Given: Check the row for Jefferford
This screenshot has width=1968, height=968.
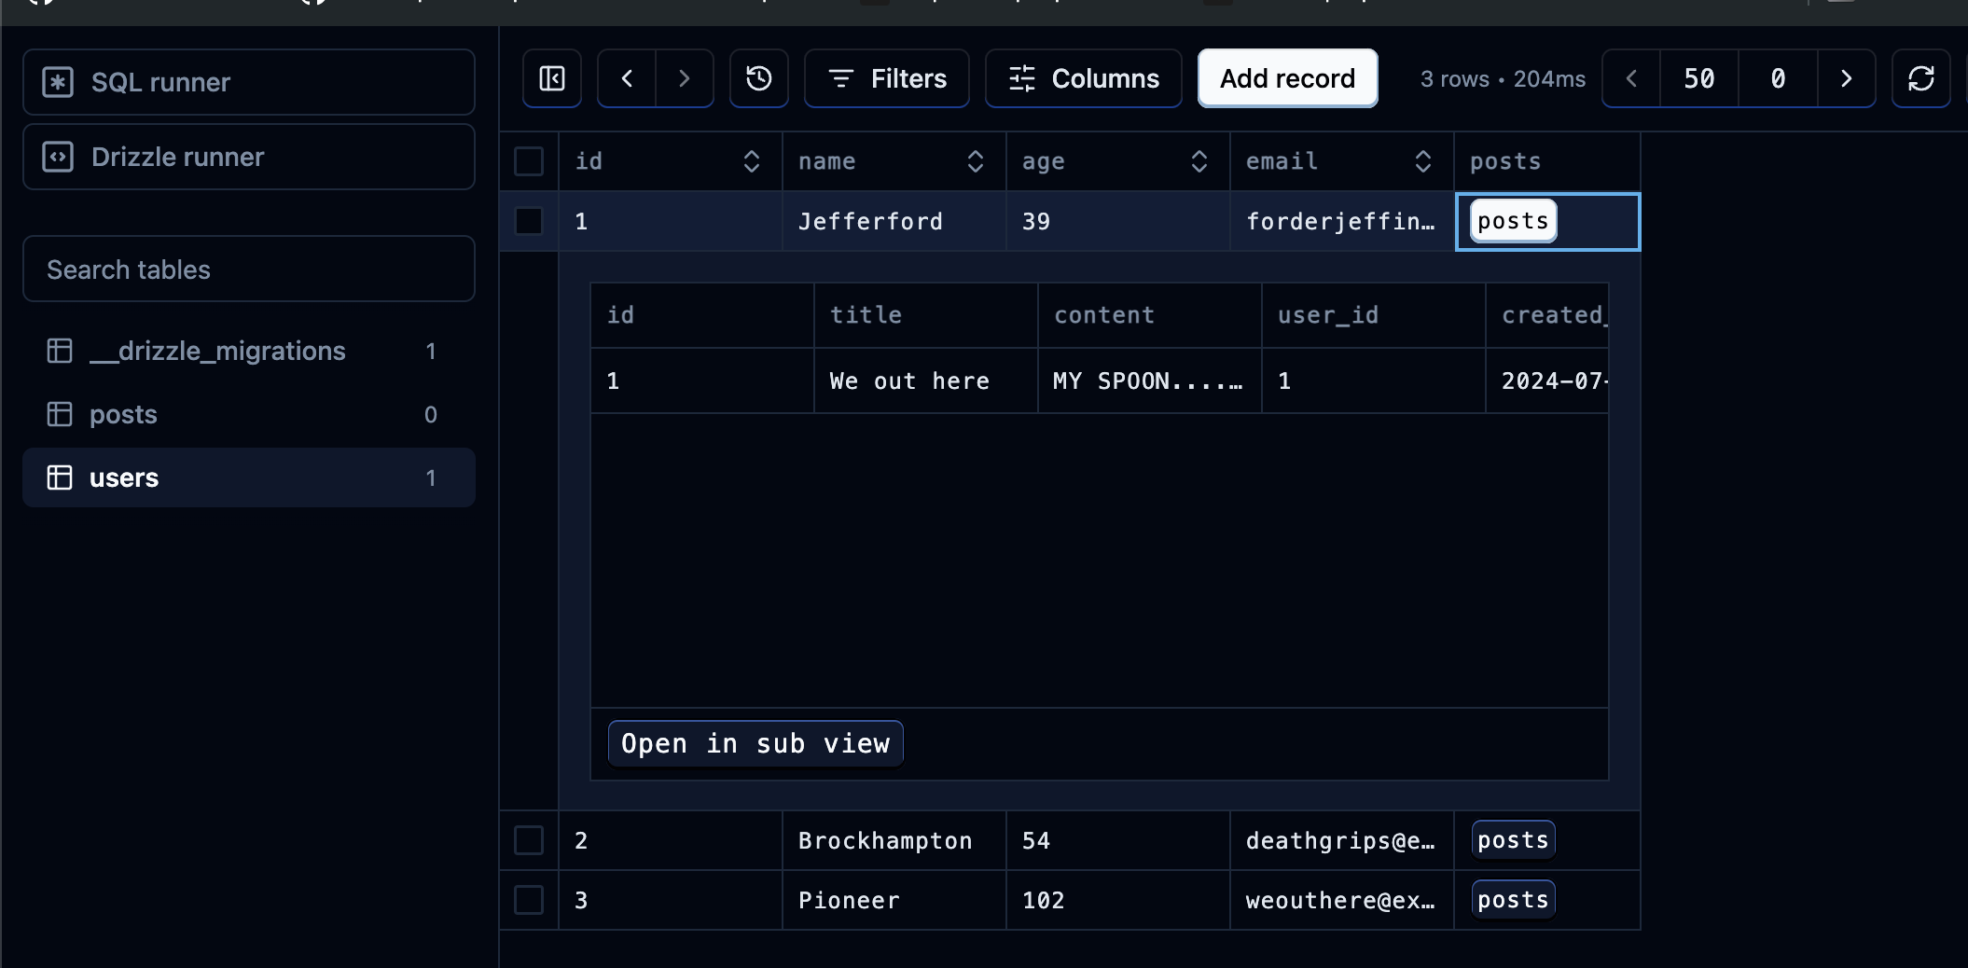Looking at the screenshot, I should (529, 221).
